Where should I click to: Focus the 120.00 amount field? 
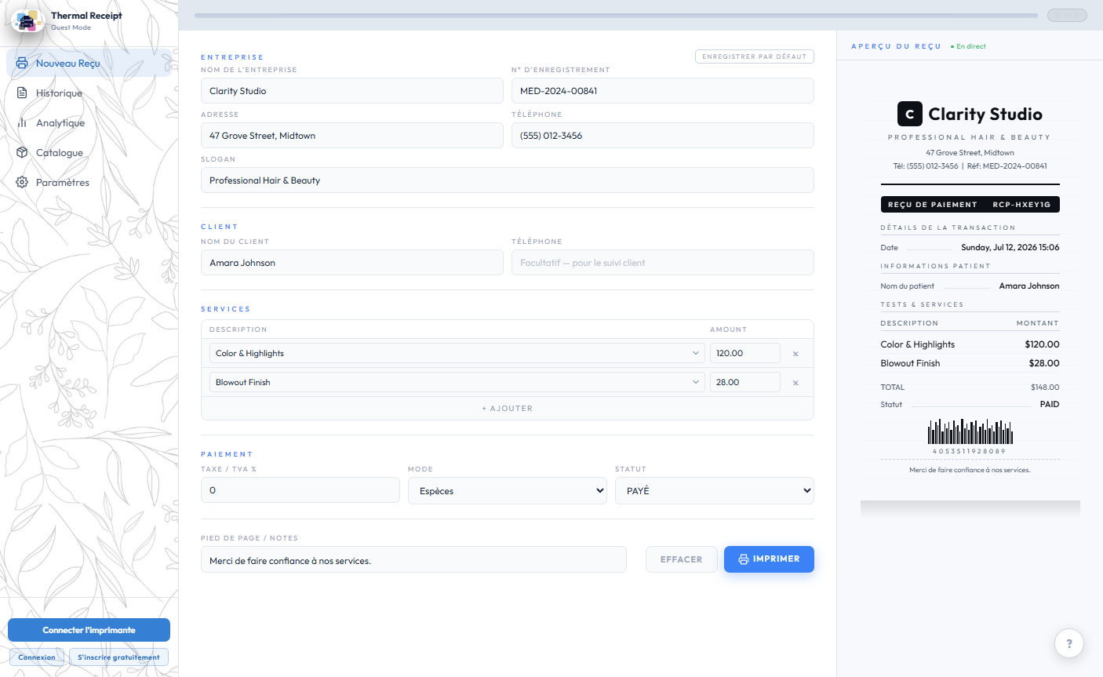point(745,353)
